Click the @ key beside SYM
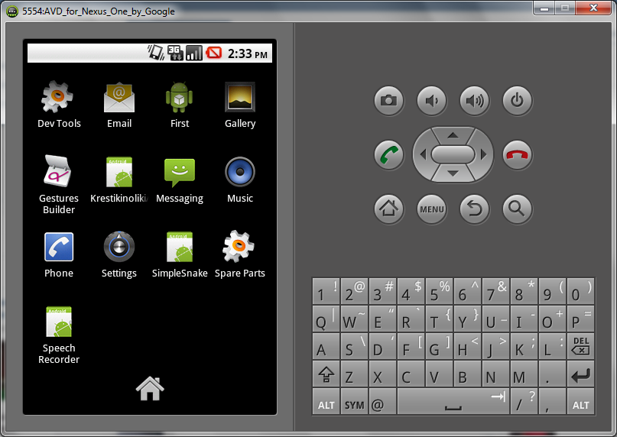This screenshot has height=437, width=617. click(382, 402)
